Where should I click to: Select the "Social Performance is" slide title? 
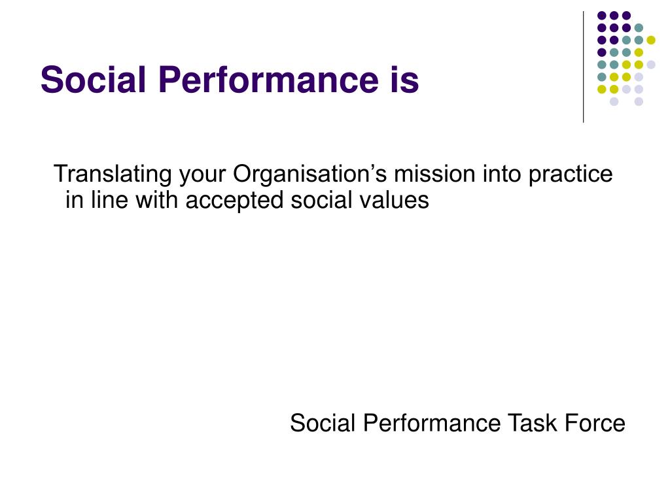[x=230, y=79]
